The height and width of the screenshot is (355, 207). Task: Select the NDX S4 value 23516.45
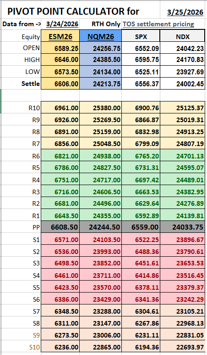click(x=183, y=275)
